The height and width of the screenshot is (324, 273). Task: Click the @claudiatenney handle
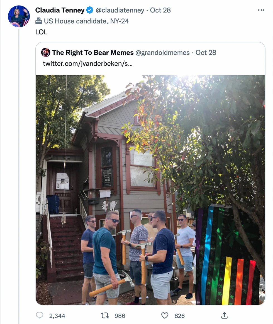coord(120,10)
